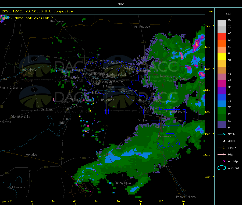Image resolution: width=242 pixels, height=205 pixels.
Task: Click the 'Pampa_Diamante' map label
Action: tap(11, 88)
